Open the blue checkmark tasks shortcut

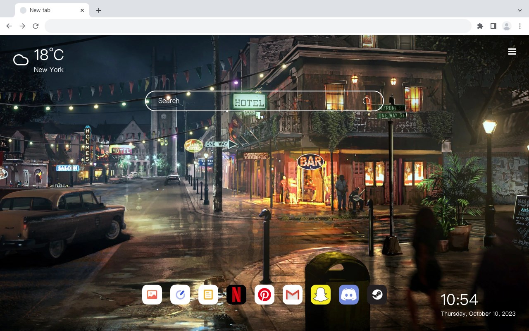pyautogui.click(x=180, y=295)
